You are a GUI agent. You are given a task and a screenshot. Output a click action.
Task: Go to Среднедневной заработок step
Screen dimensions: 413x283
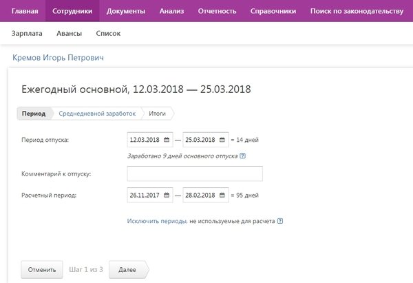(97, 113)
